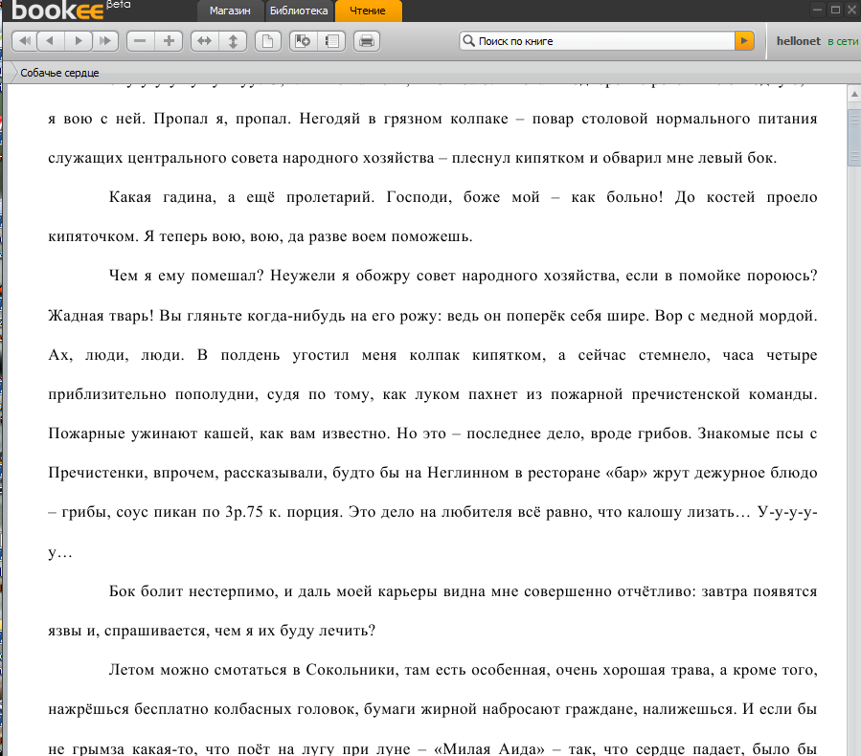The image size is (861, 756).
Task: Click the word 'Неглинном' in the text
Action: (467, 473)
